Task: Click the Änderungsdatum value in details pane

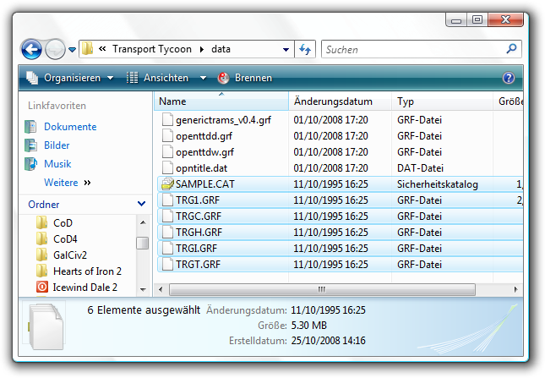Action: 328,310
